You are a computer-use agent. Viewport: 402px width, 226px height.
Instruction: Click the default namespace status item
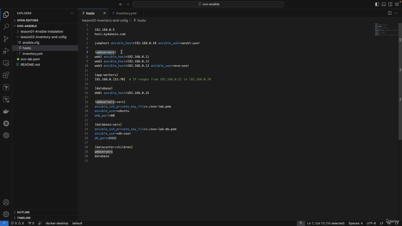coord(77,223)
